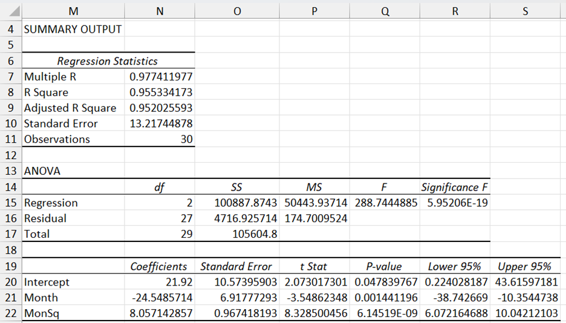Screen dimensions: 566x323
Task: Select the Significance F header cell
Action: (x=454, y=188)
